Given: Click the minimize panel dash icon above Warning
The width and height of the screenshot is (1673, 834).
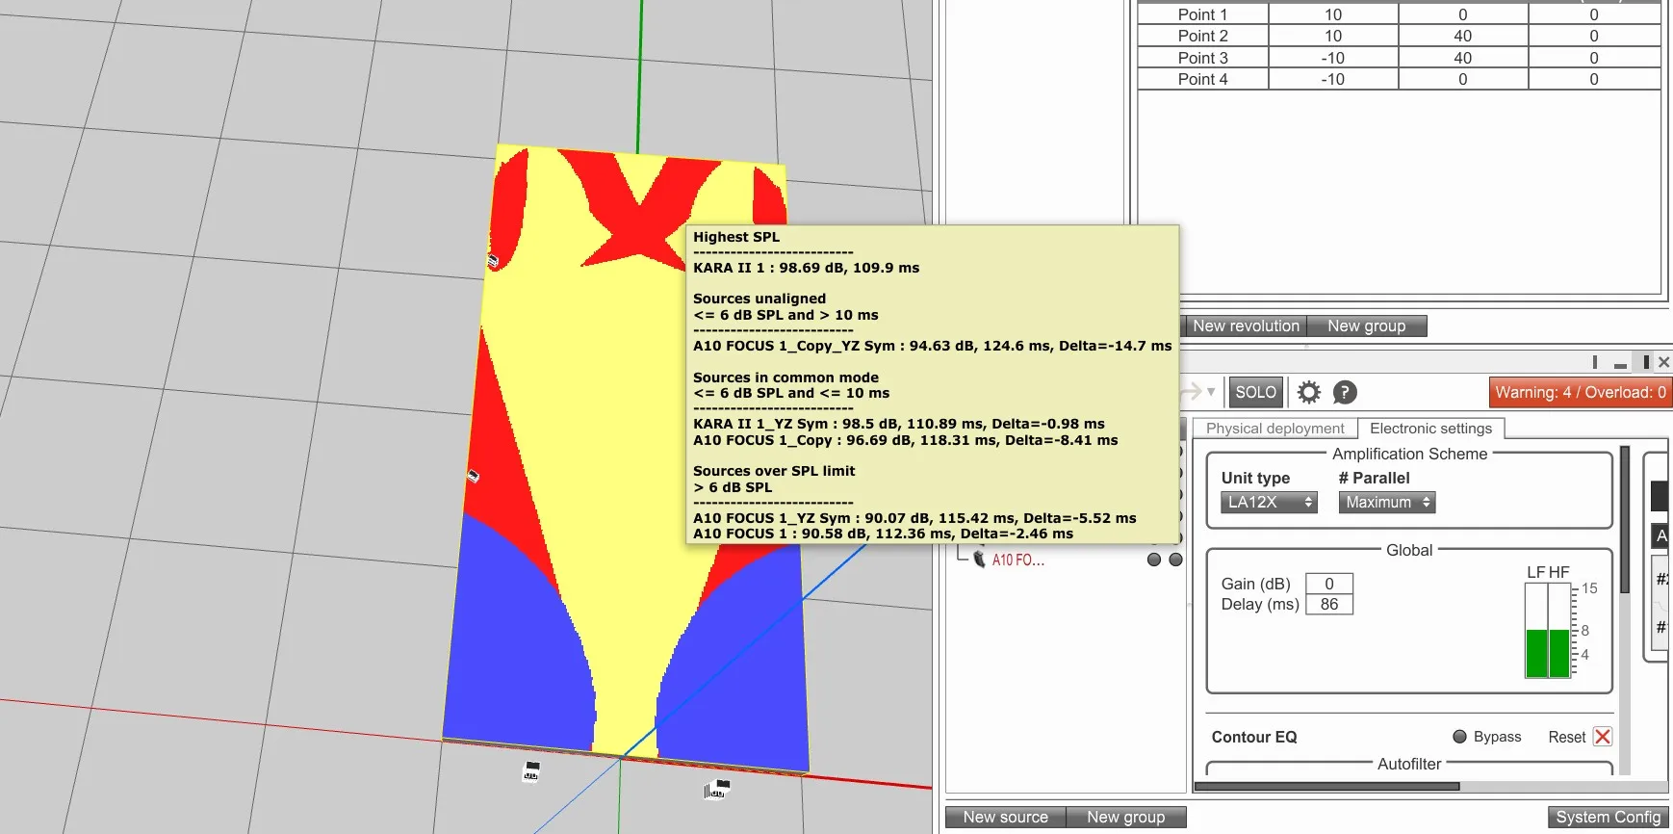Looking at the screenshot, I should coord(1620,363).
